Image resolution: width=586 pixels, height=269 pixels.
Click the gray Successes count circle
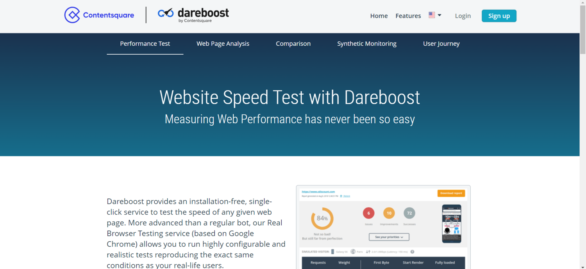(409, 213)
